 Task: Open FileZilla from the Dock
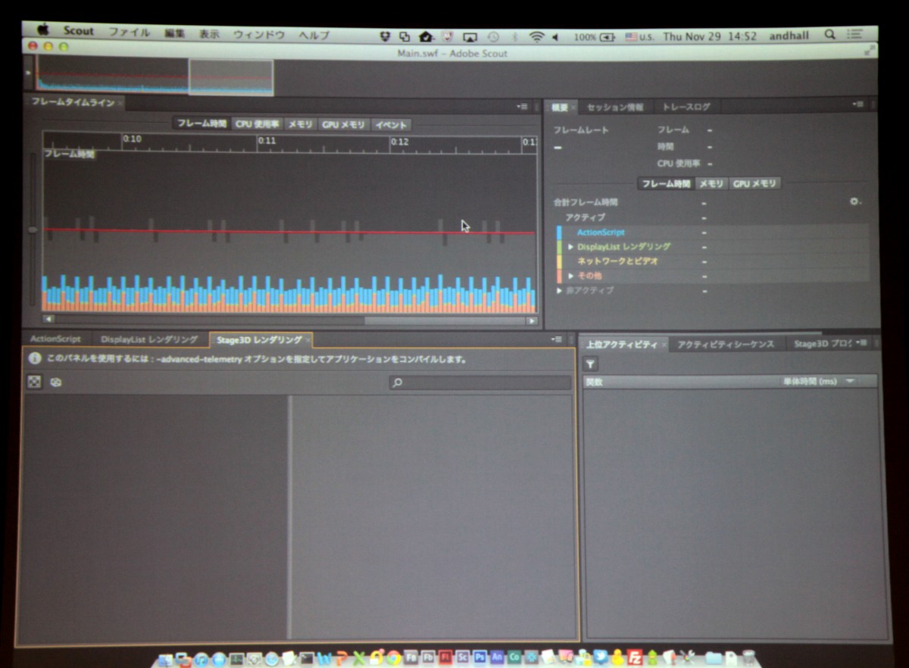636,657
